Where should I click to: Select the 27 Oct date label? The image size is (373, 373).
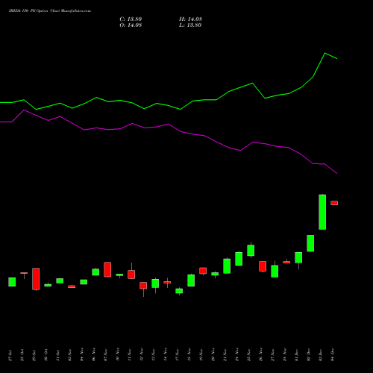[10, 355]
